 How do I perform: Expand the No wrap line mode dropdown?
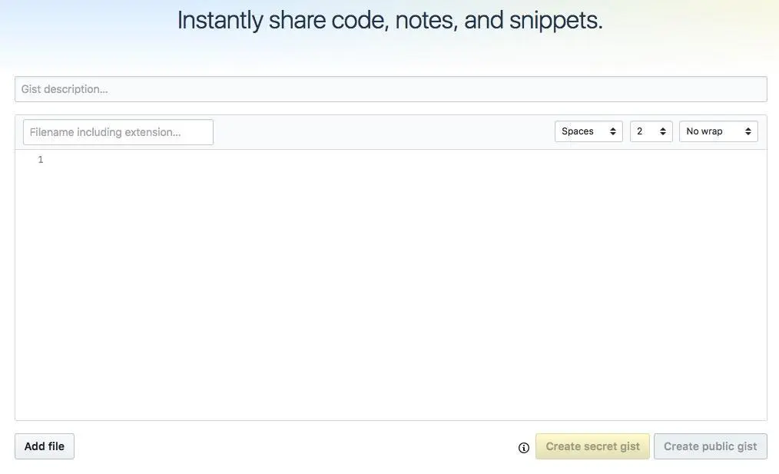pyautogui.click(x=718, y=131)
